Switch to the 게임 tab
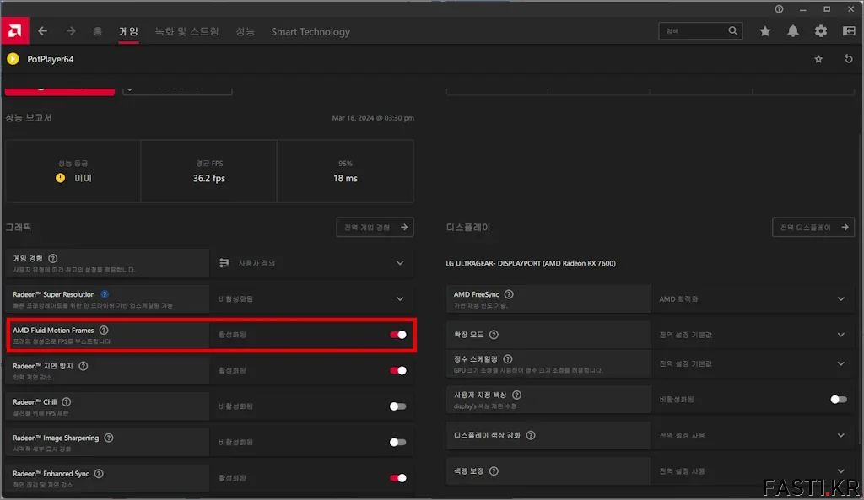Viewport: 864px width, 500px height. click(128, 31)
